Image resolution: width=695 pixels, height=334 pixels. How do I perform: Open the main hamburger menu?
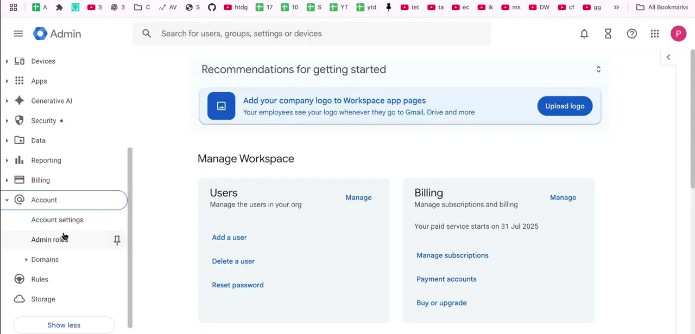(18, 34)
